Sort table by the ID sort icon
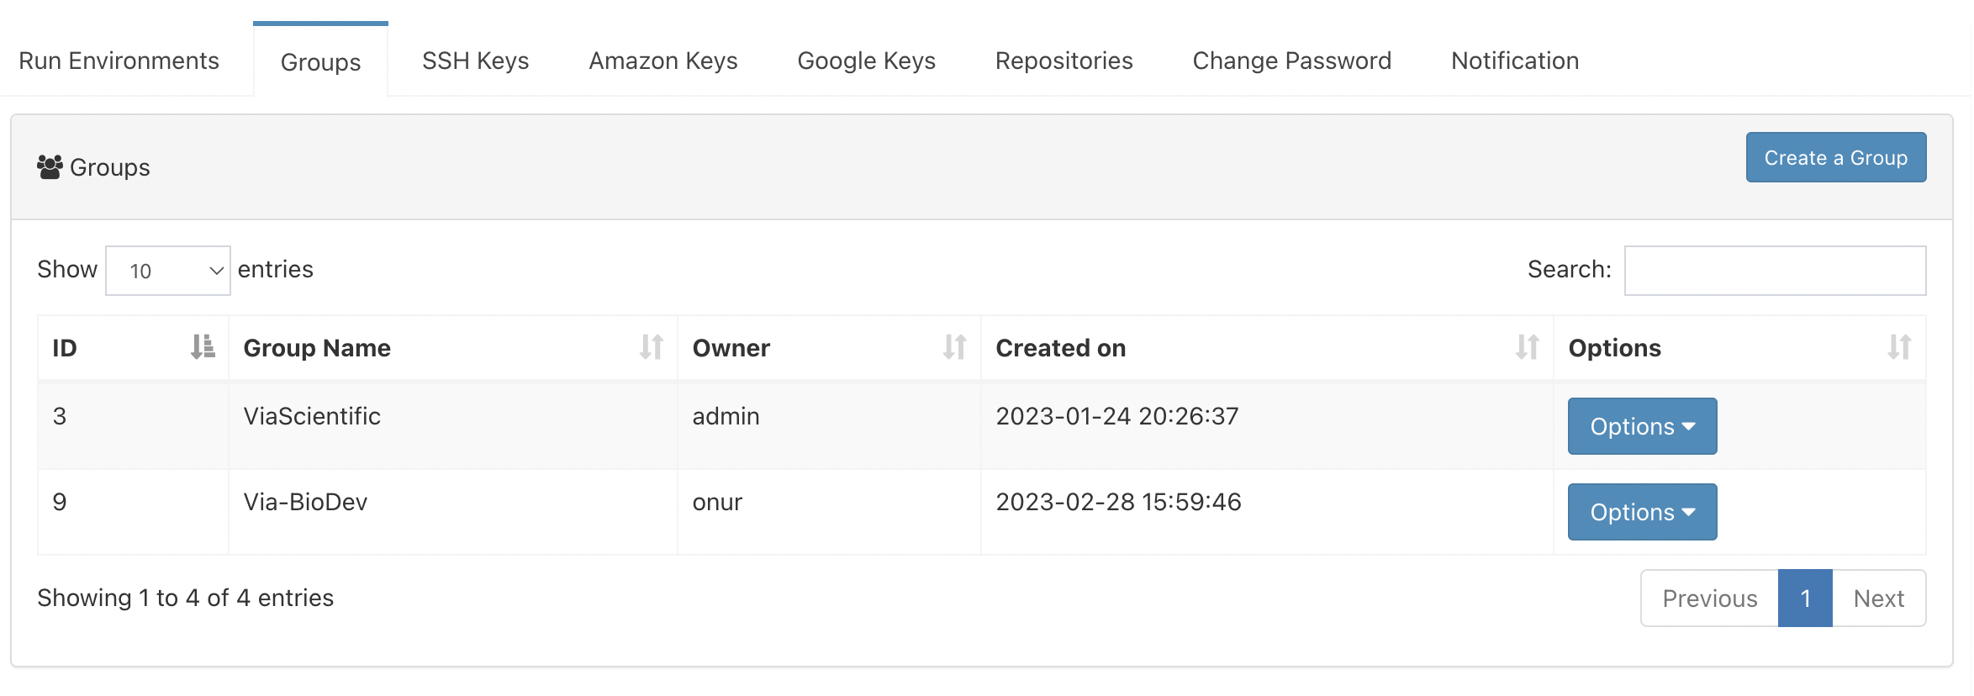Screen dimensions: 1974x696 click(x=203, y=347)
